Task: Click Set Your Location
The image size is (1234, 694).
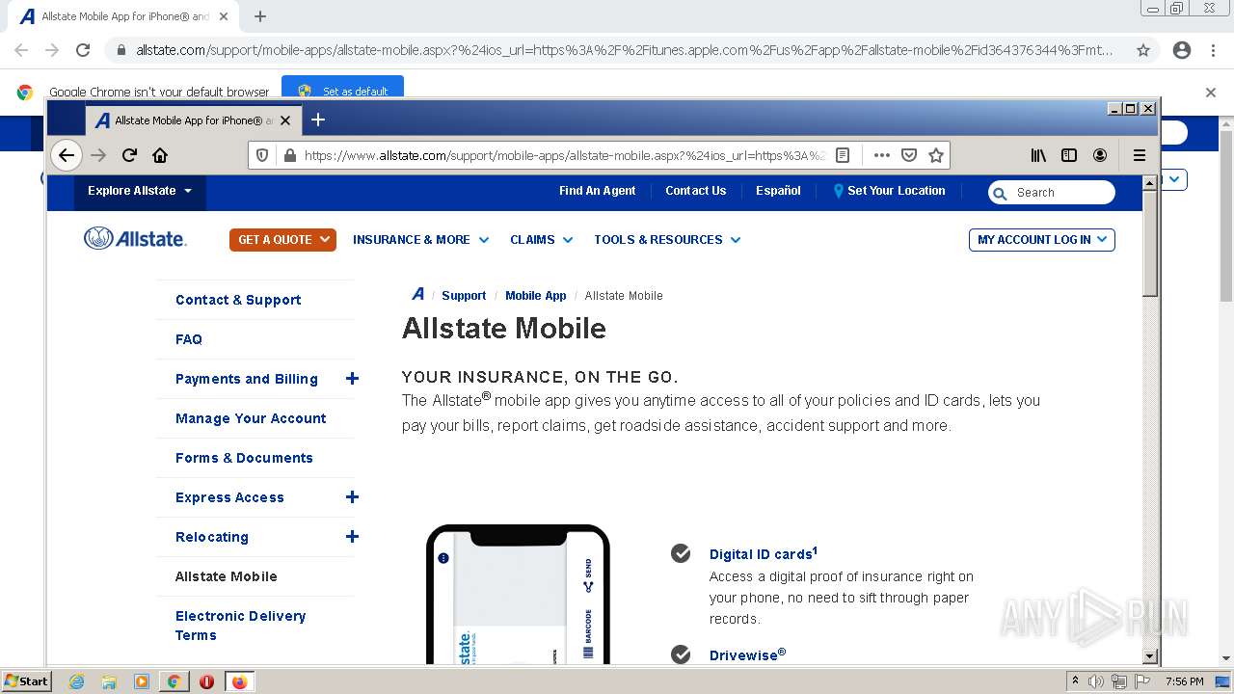Action: pos(889,191)
